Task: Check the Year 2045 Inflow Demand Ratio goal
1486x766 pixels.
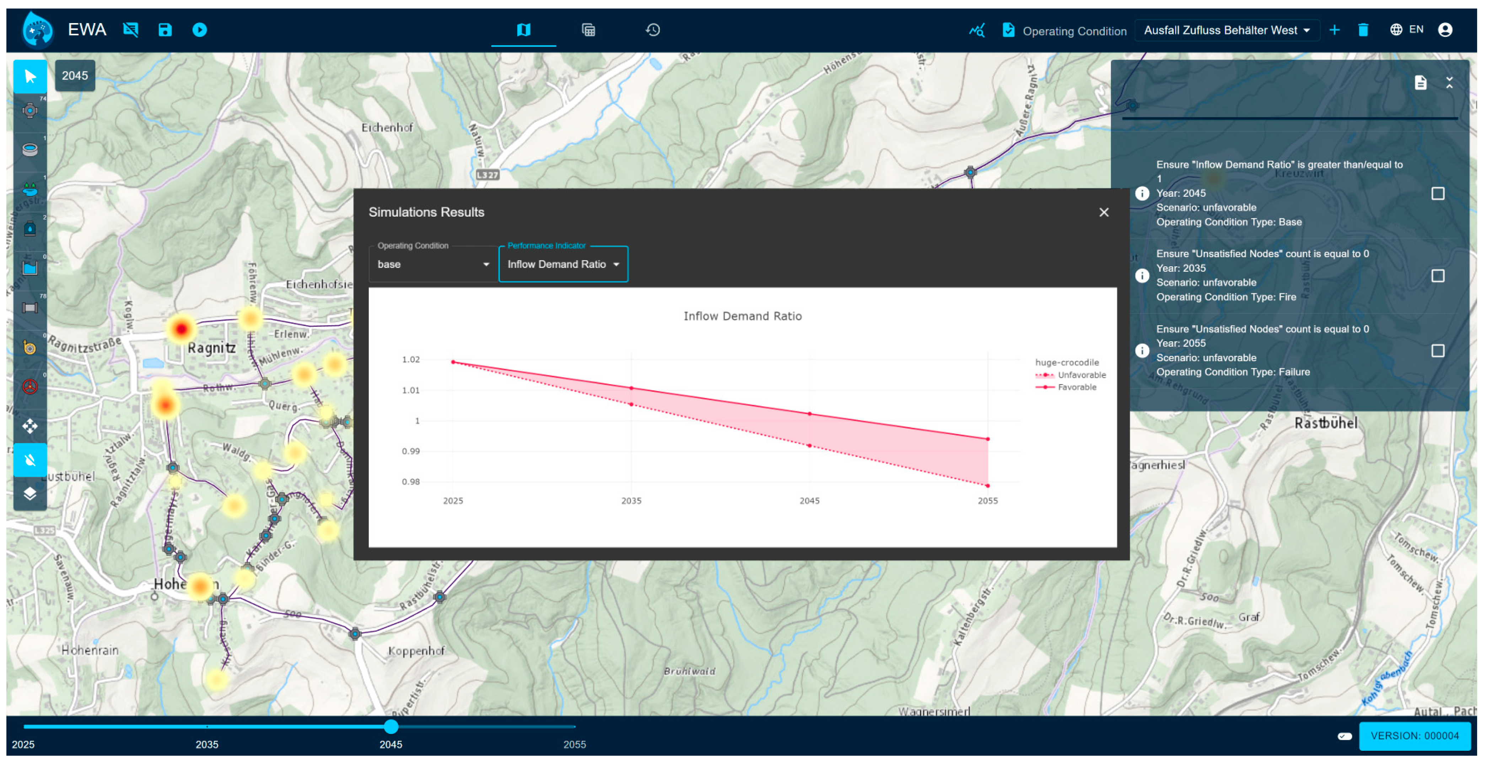Action: (1438, 194)
